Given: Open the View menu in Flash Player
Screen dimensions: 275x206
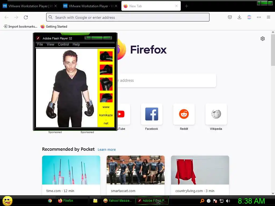Looking at the screenshot, I should 50,45.
